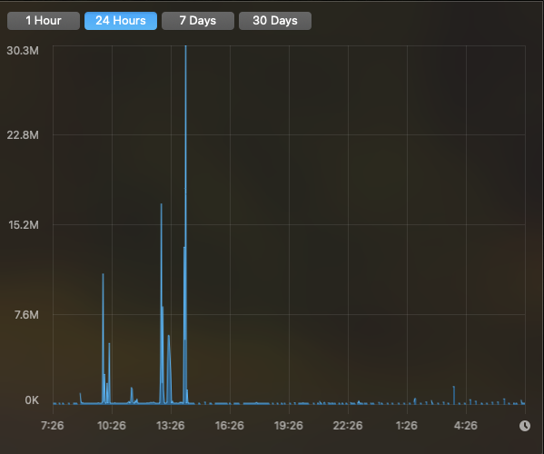This screenshot has width=544, height=454.
Task: Select the 24 Hours range tab
Action: pos(121,21)
